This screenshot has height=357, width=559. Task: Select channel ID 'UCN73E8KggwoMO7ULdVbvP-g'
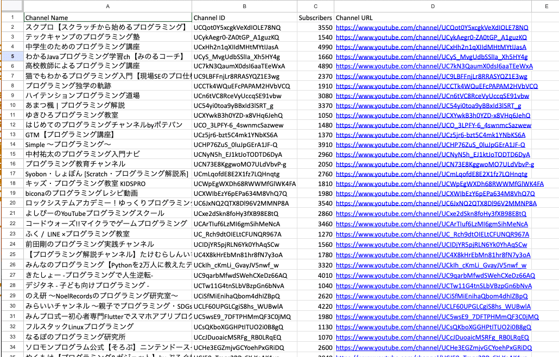[x=244, y=164]
